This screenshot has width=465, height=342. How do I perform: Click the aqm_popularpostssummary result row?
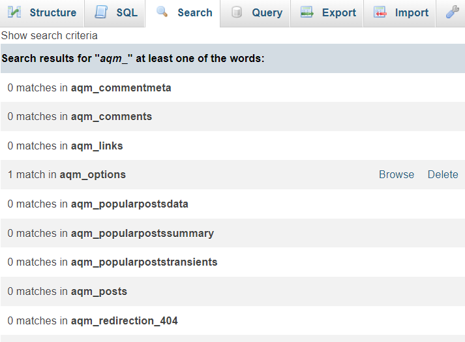(x=110, y=233)
